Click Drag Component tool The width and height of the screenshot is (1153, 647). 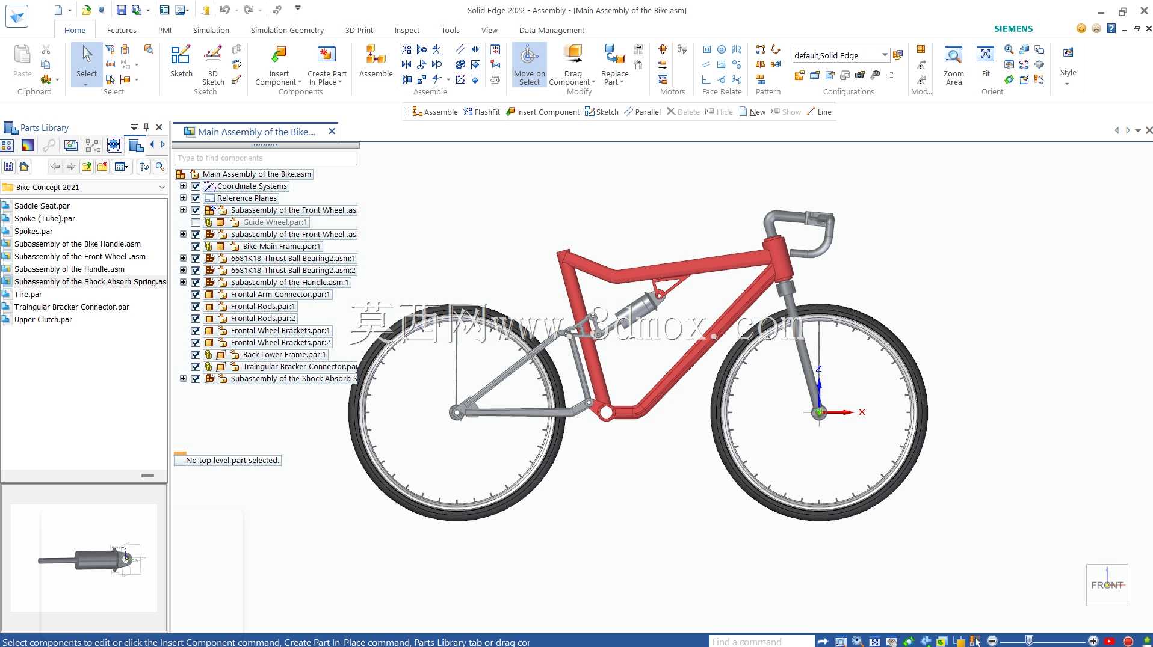(572, 65)
